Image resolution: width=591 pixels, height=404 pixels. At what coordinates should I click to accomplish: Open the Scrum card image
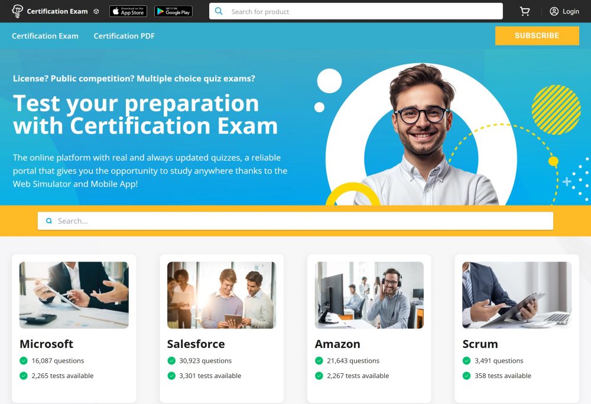pyautogui.click(x=517, y=295)
